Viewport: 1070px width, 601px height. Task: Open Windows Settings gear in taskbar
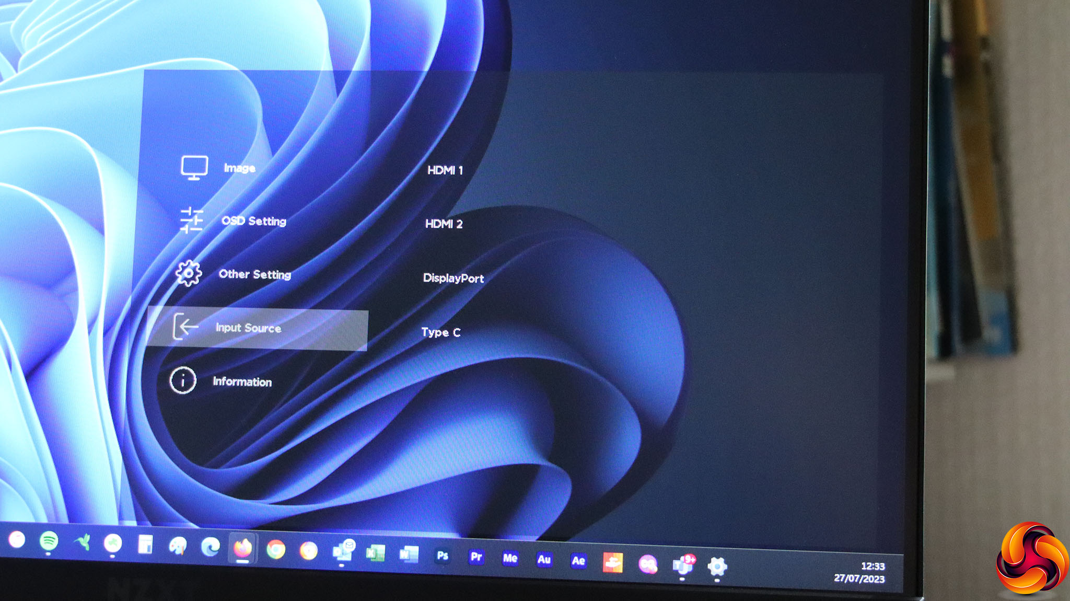(x=717, y=566)
